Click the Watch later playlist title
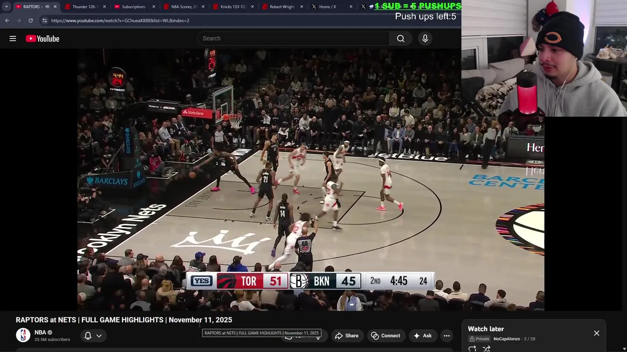627x352 pixels. click(x=486, y=329)
